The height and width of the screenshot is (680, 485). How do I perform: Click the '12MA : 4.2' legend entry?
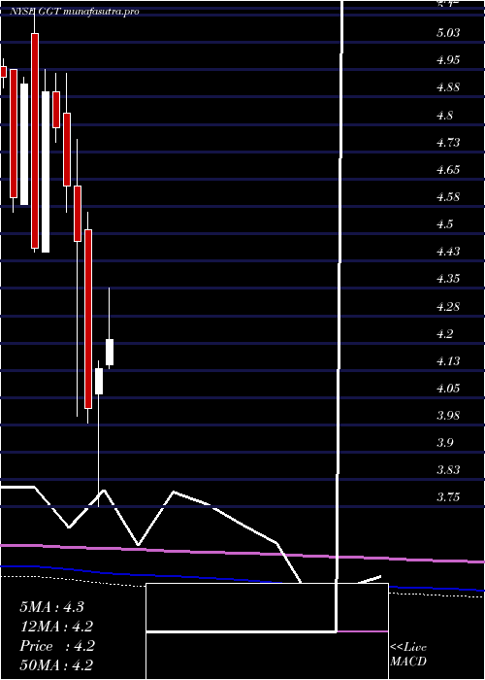pyautogui.click(x=56, y=627)
